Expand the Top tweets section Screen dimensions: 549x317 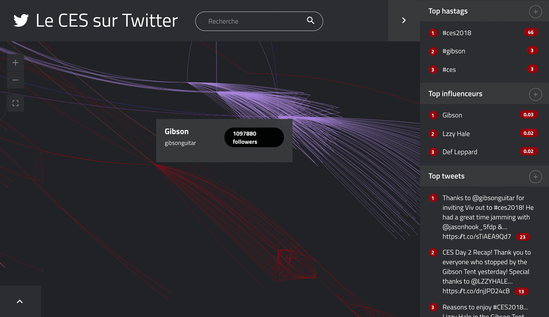tap(535, 177)
